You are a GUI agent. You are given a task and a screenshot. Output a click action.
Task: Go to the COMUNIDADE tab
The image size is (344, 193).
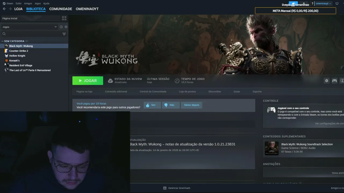click(x=60, y=9)
